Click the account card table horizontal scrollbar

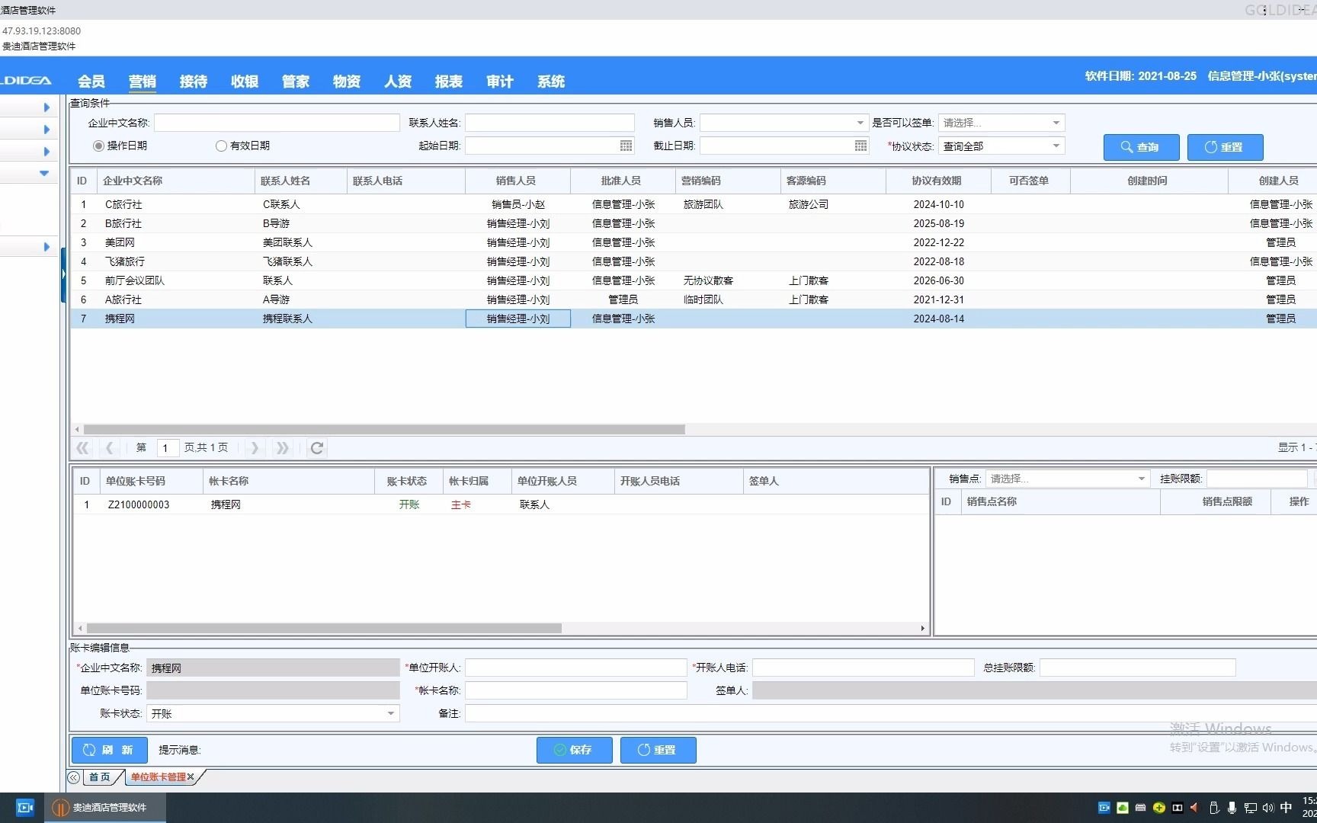click(324, 629)
